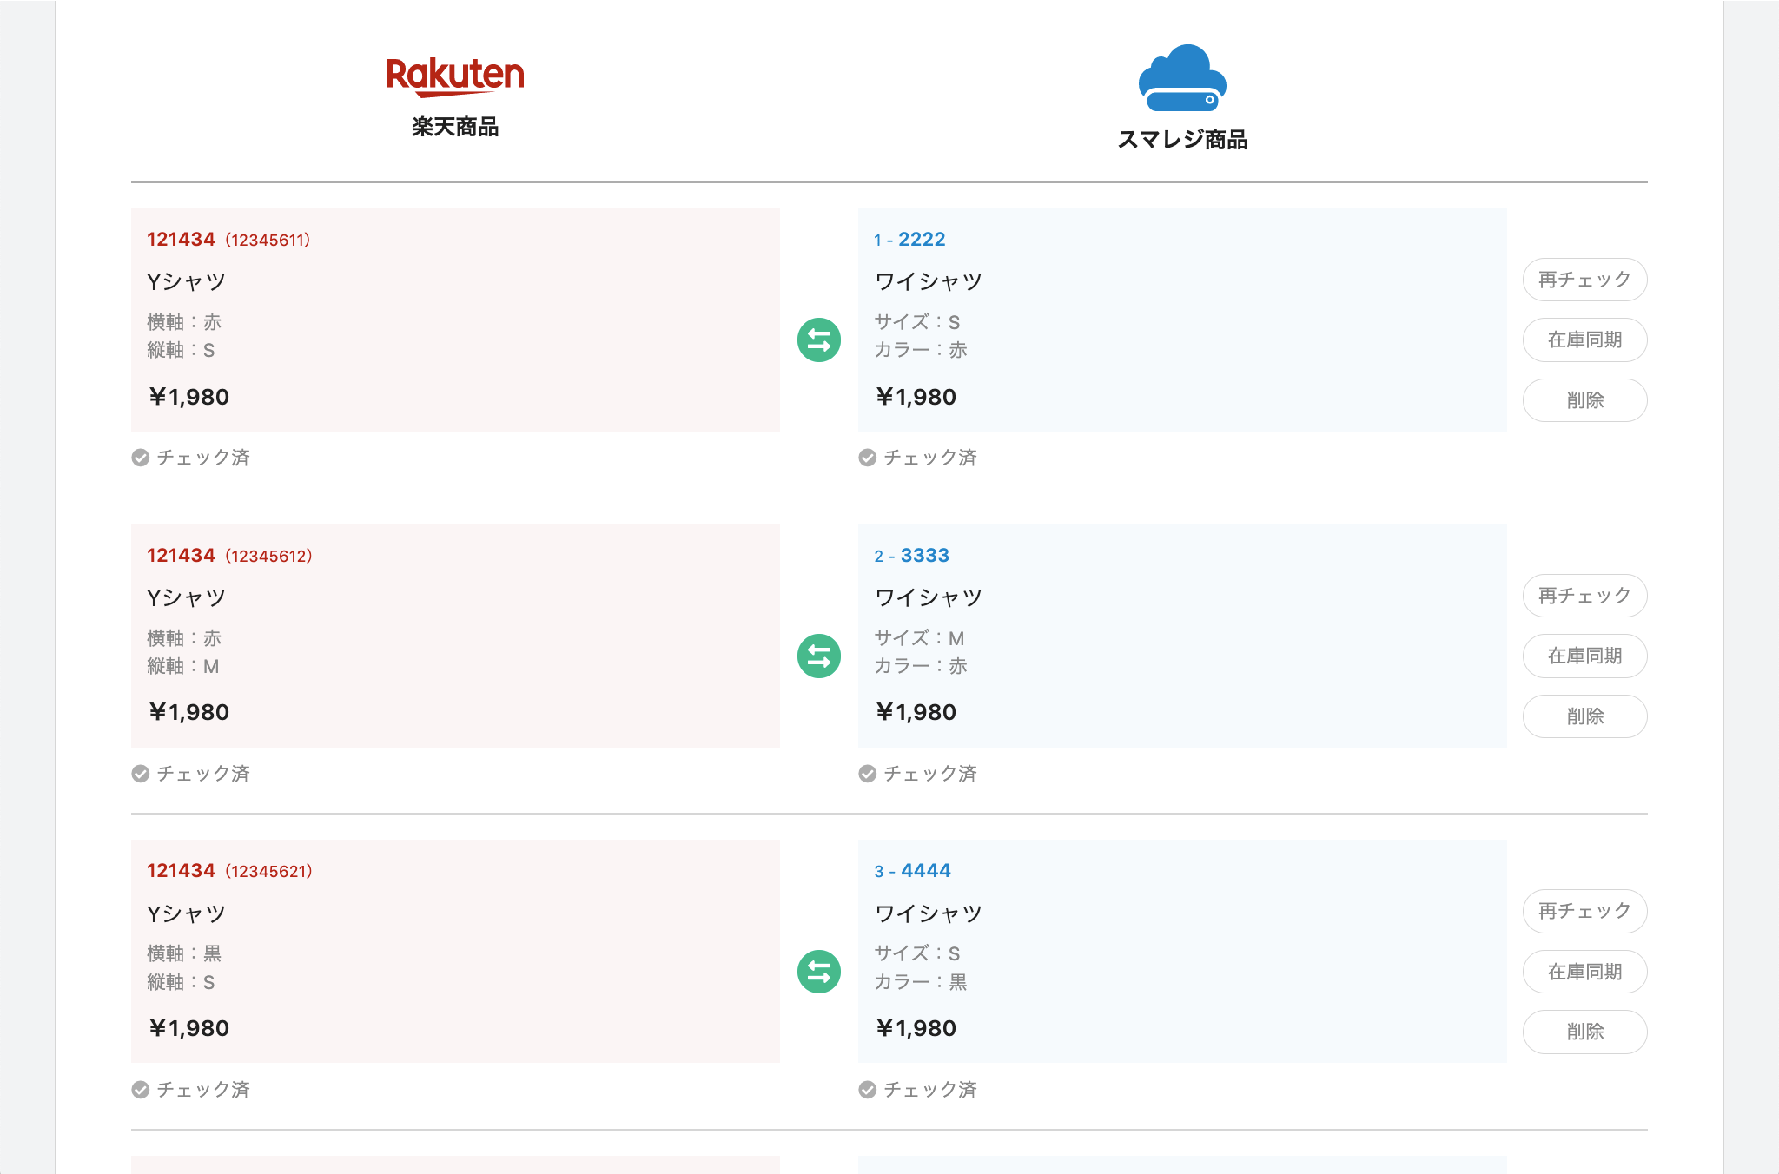Screen dimensions: 1779x1174
Task: Click green sync arrows icon for product 4444
Action: 818,971
